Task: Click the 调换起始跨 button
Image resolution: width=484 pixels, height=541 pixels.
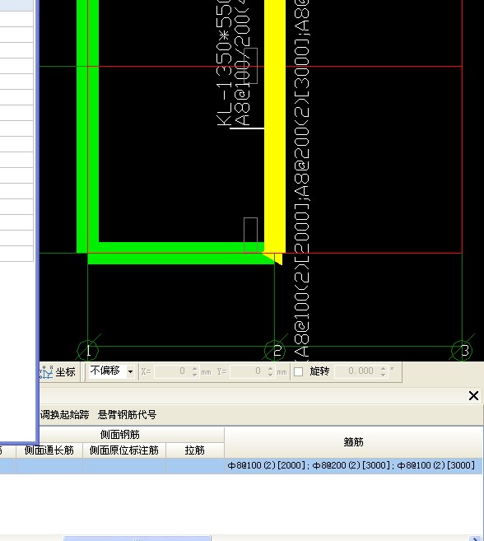Action: 64,414
